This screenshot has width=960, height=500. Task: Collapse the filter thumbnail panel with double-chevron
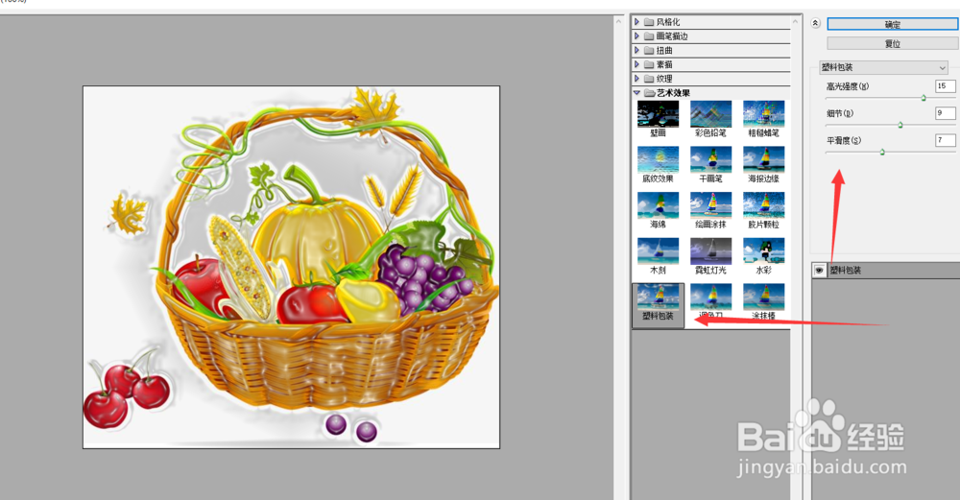[x=815, y=23]
